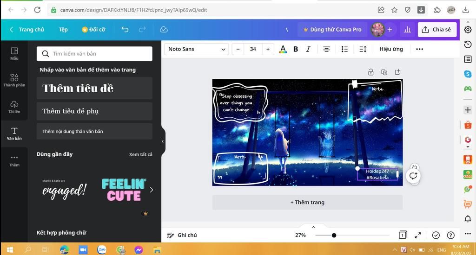
Task: Open the Thành phần elements tab
Action: point(14,80)
